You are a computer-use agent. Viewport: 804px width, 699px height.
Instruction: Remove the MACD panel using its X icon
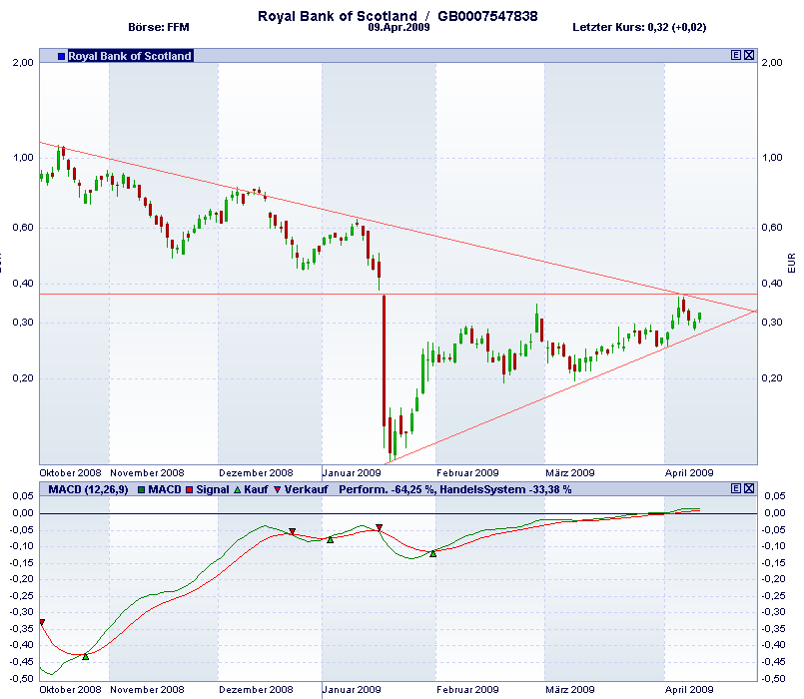[747, 488]
